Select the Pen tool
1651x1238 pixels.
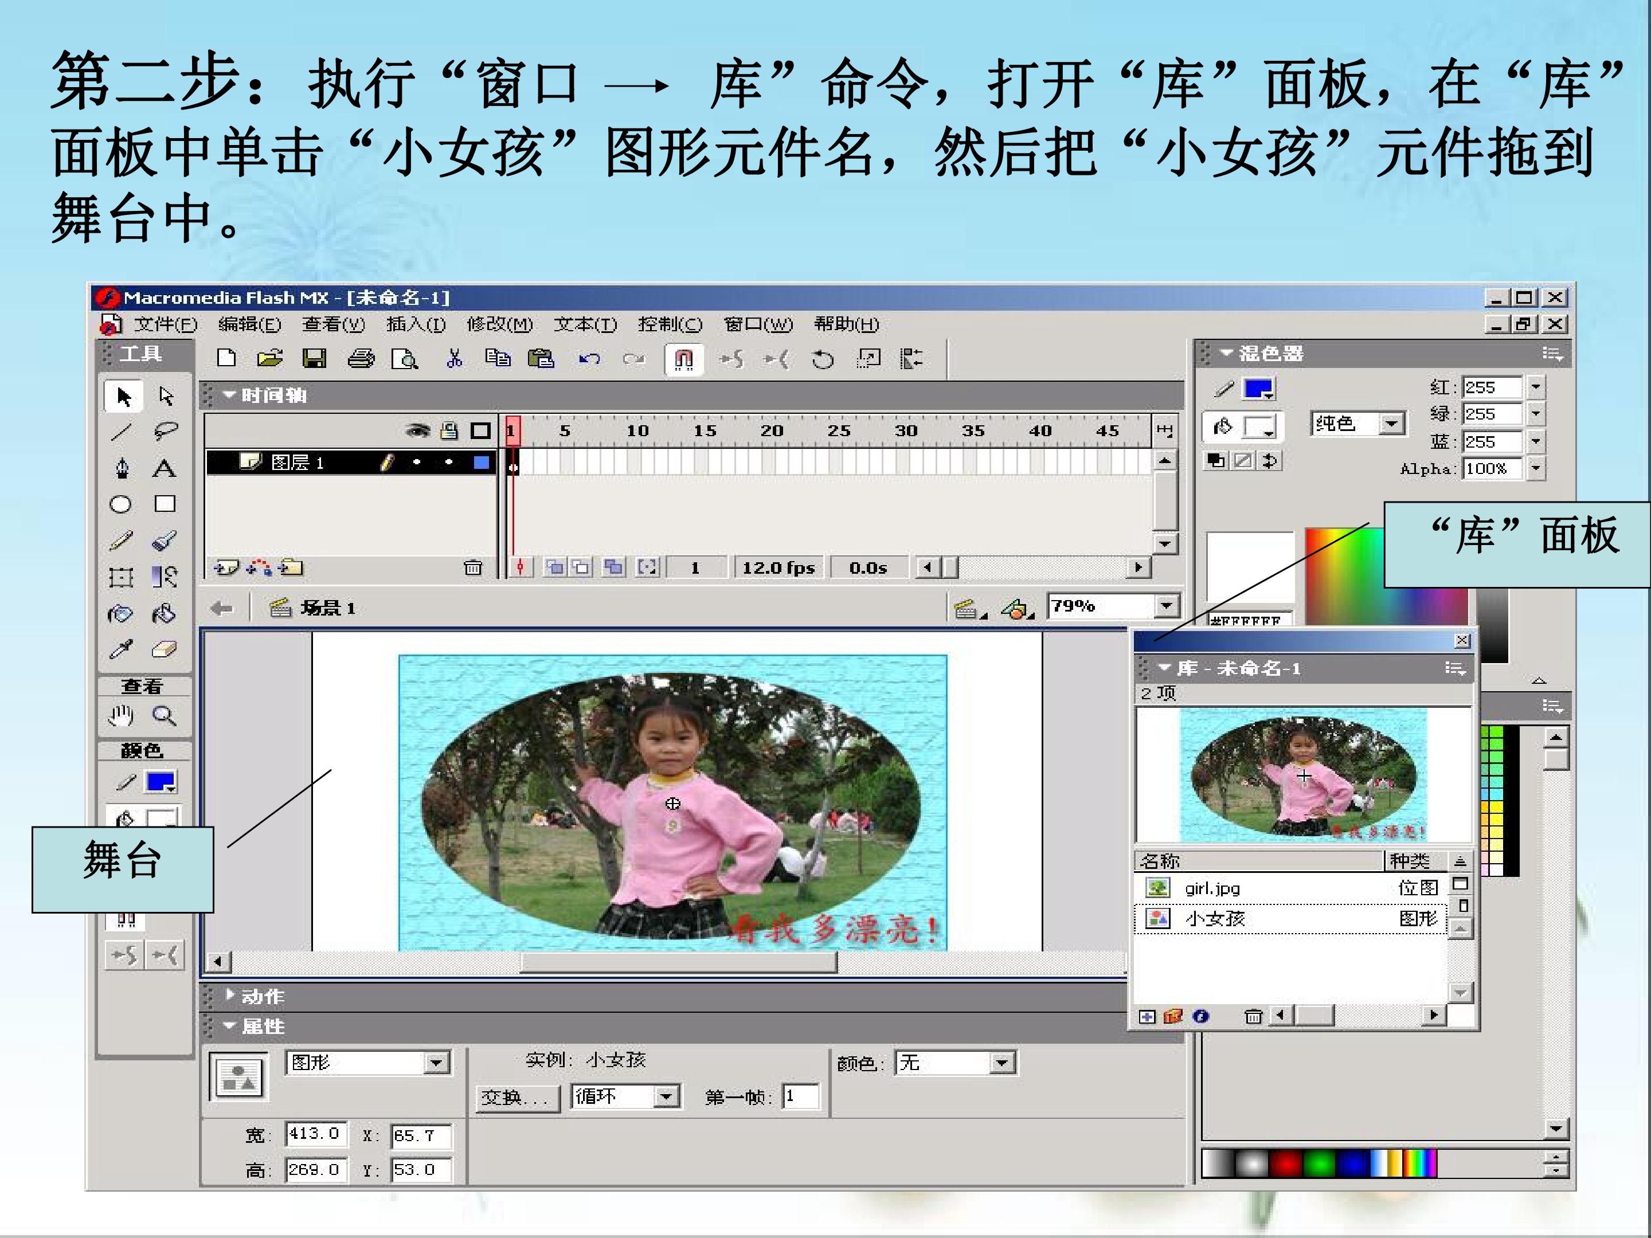(123, 468)
